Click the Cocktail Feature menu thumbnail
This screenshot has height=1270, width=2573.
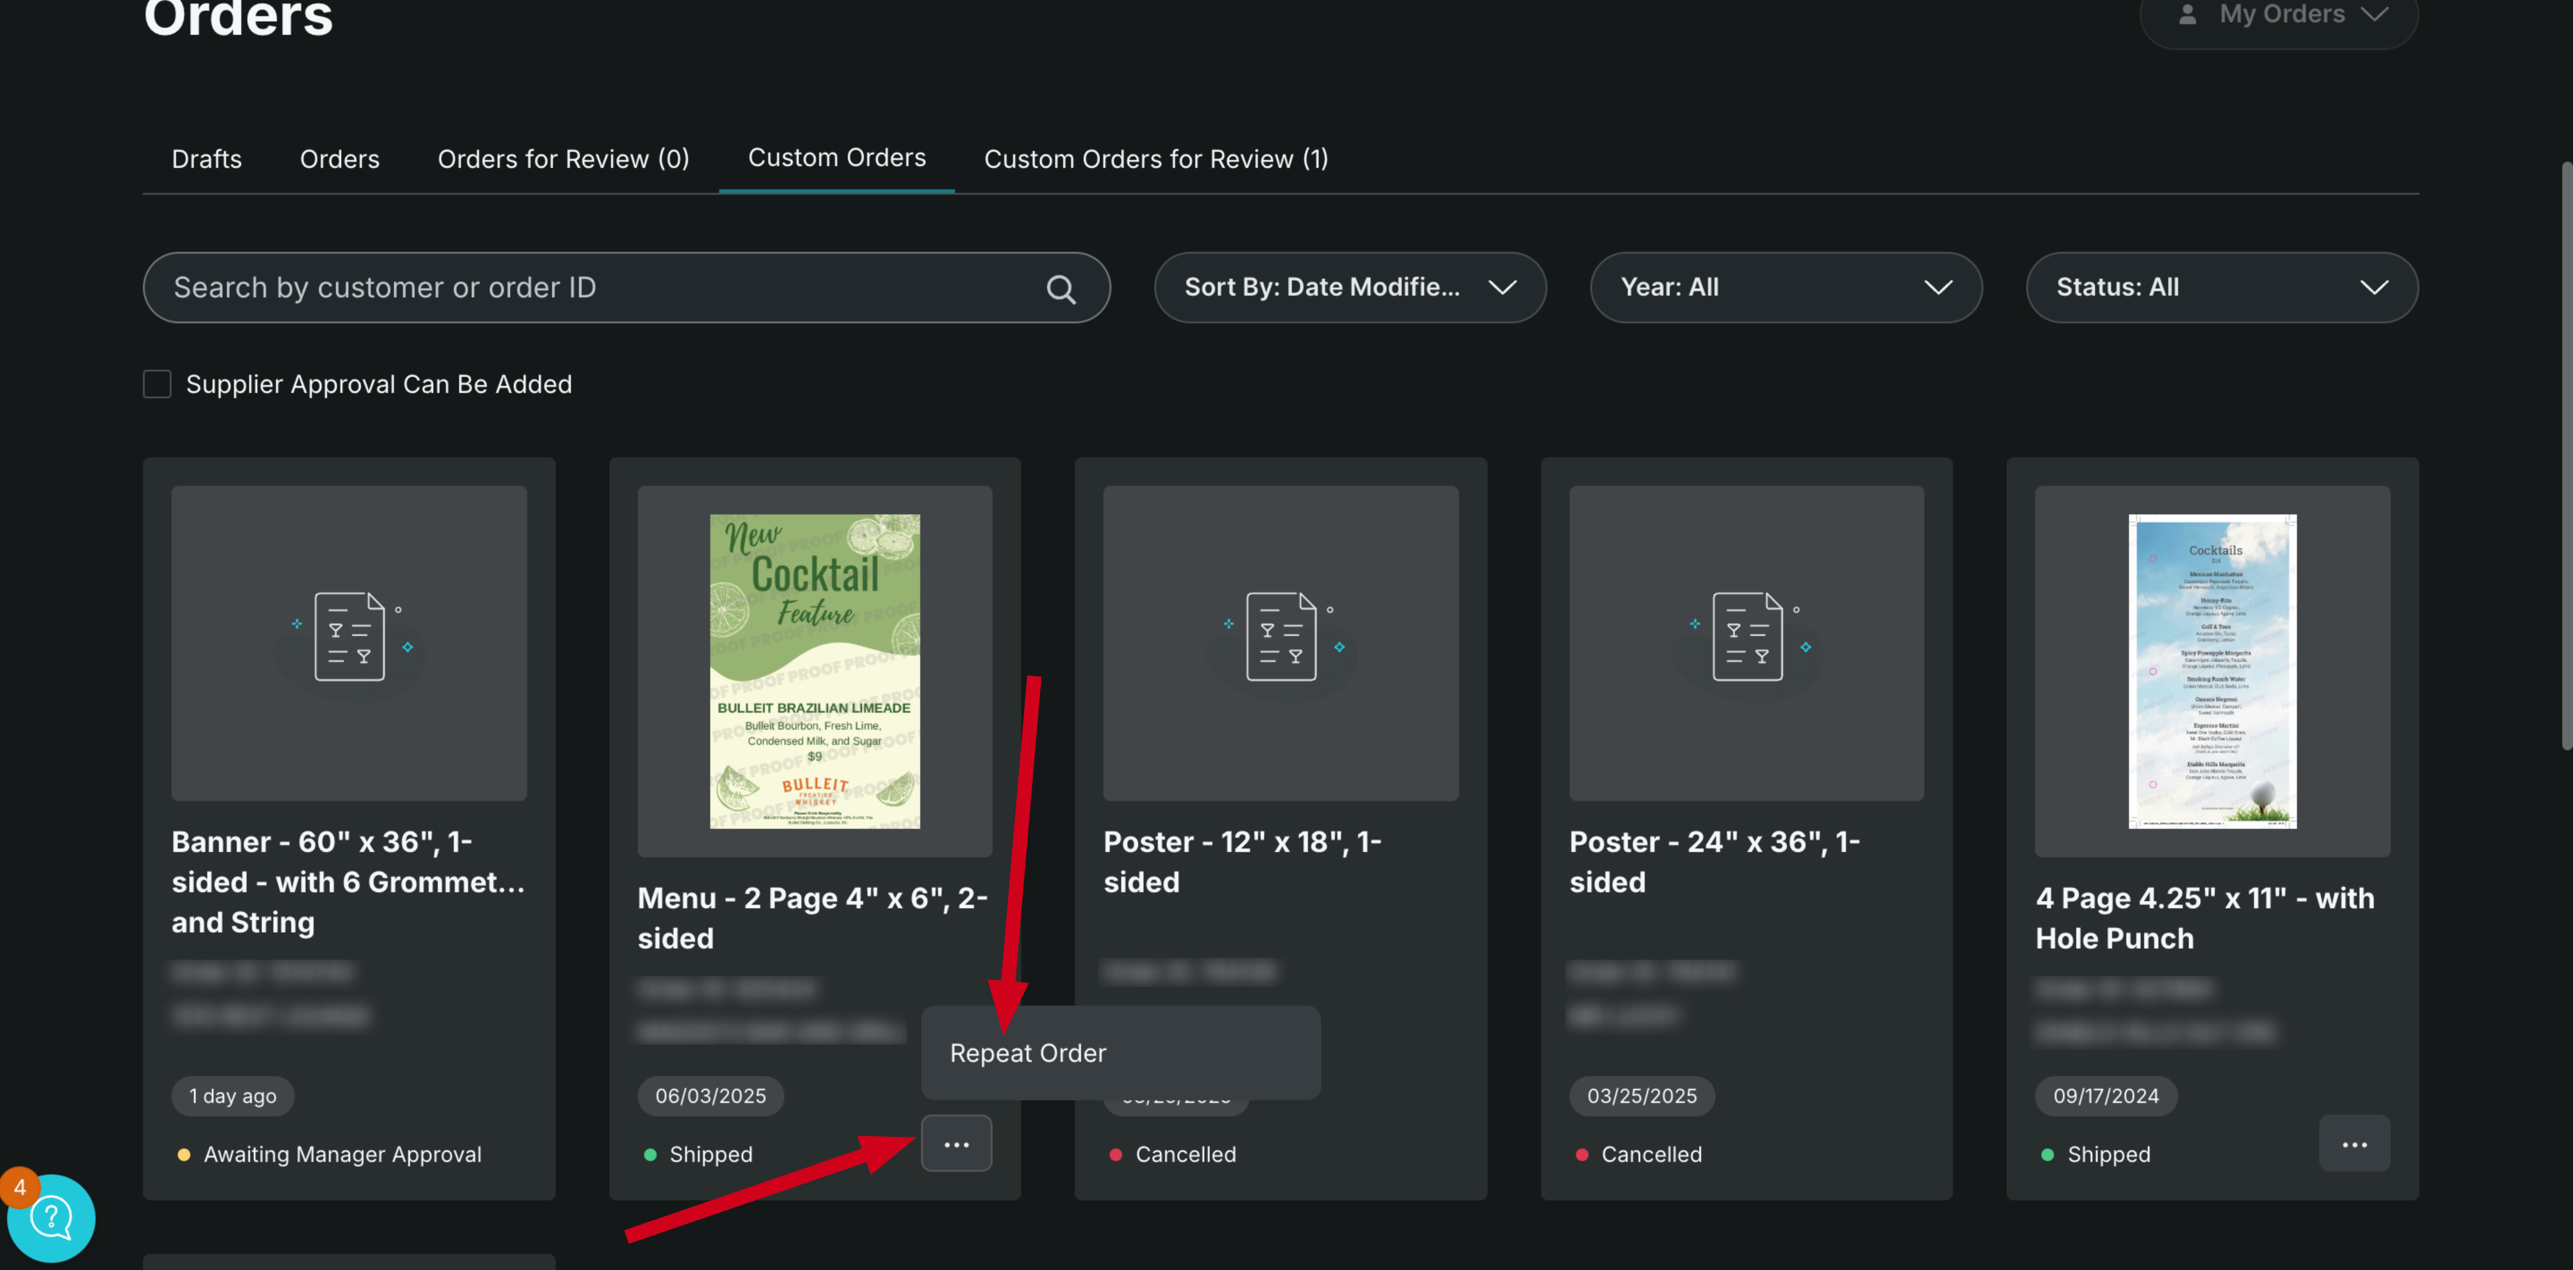point(814,671)
